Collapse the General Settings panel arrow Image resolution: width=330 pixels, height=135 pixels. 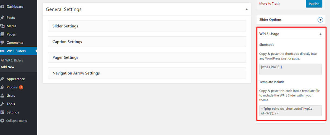246,9
